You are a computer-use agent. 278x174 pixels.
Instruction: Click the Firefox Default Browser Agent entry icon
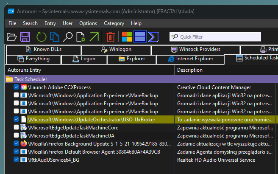[x=24, y=152]
